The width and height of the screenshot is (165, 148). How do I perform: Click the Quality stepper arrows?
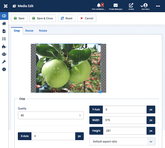[80, 115]
